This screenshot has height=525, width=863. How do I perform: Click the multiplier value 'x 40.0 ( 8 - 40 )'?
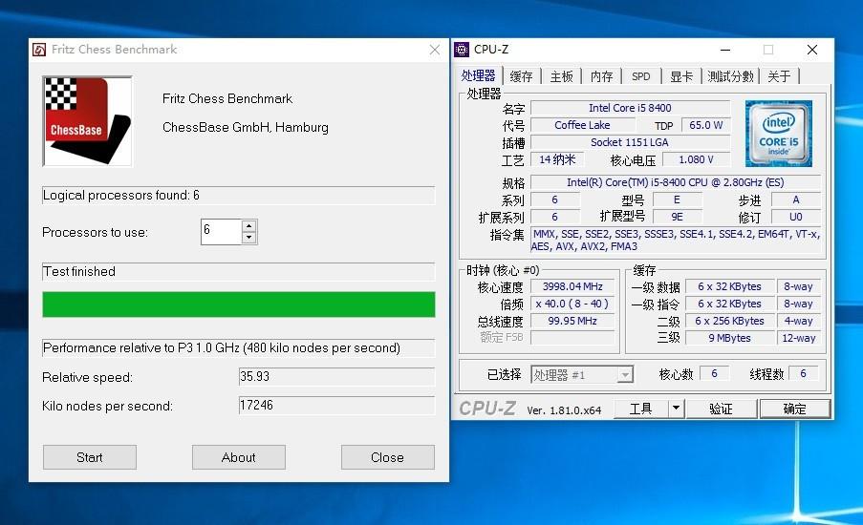(x=572, y=304)
